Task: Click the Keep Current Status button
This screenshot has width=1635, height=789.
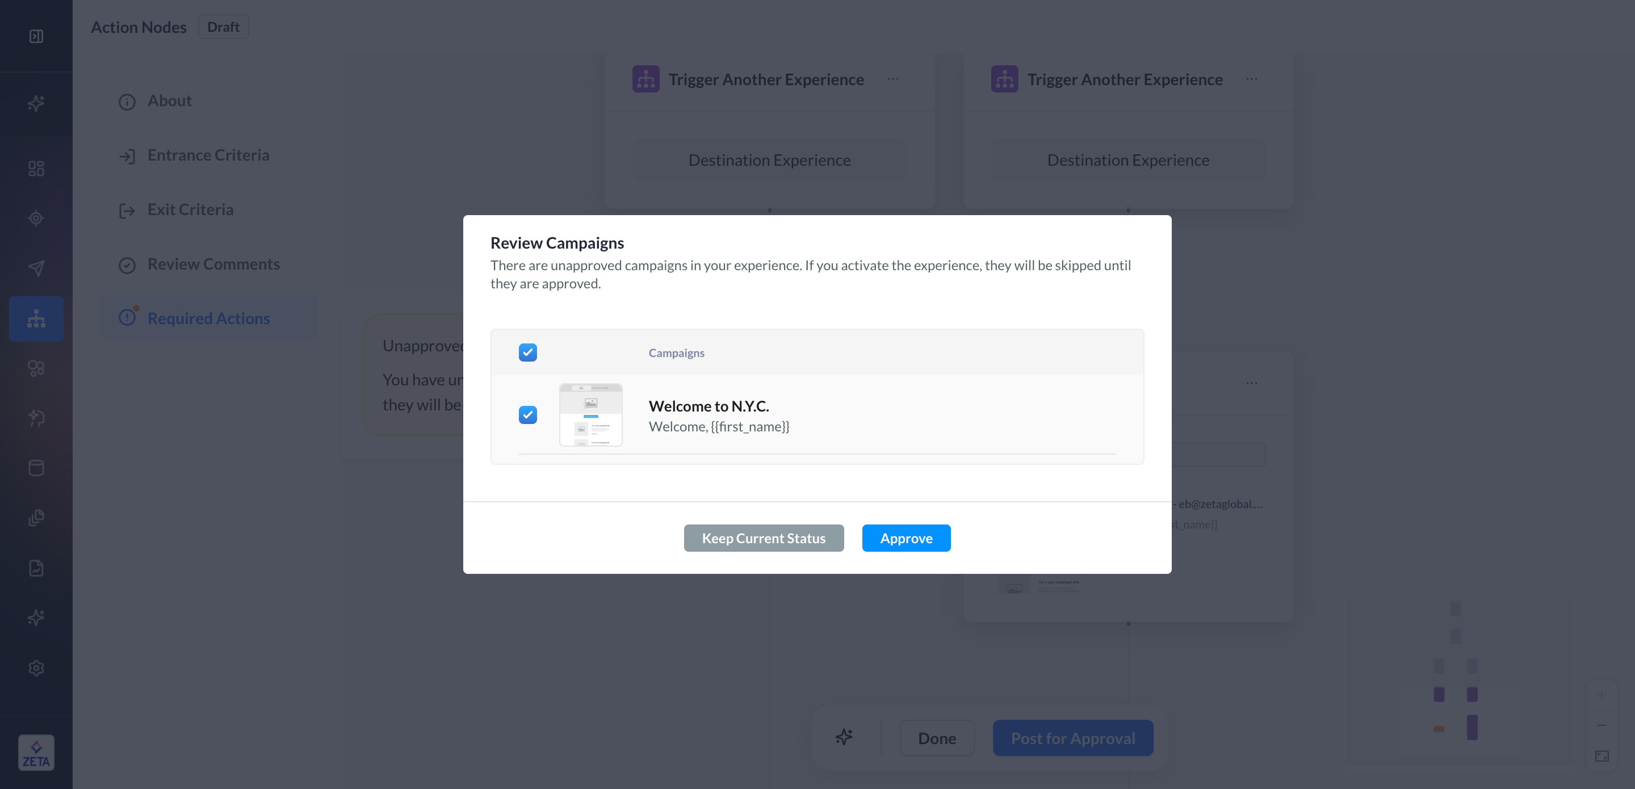Action: 764,538
